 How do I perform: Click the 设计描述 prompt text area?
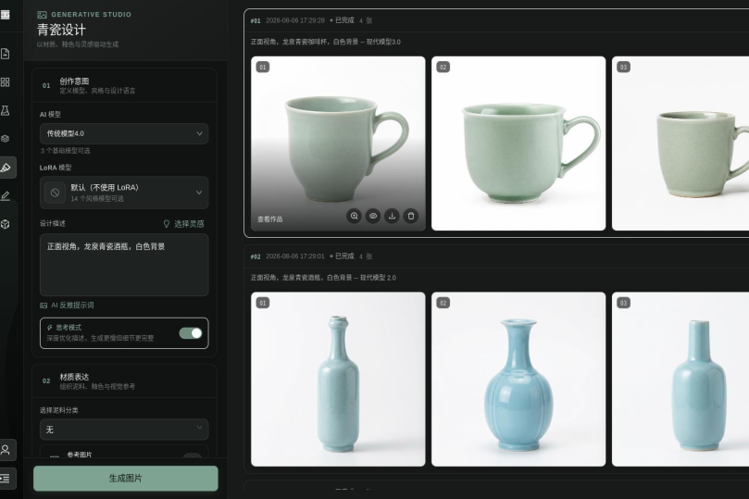coord(124,265)
